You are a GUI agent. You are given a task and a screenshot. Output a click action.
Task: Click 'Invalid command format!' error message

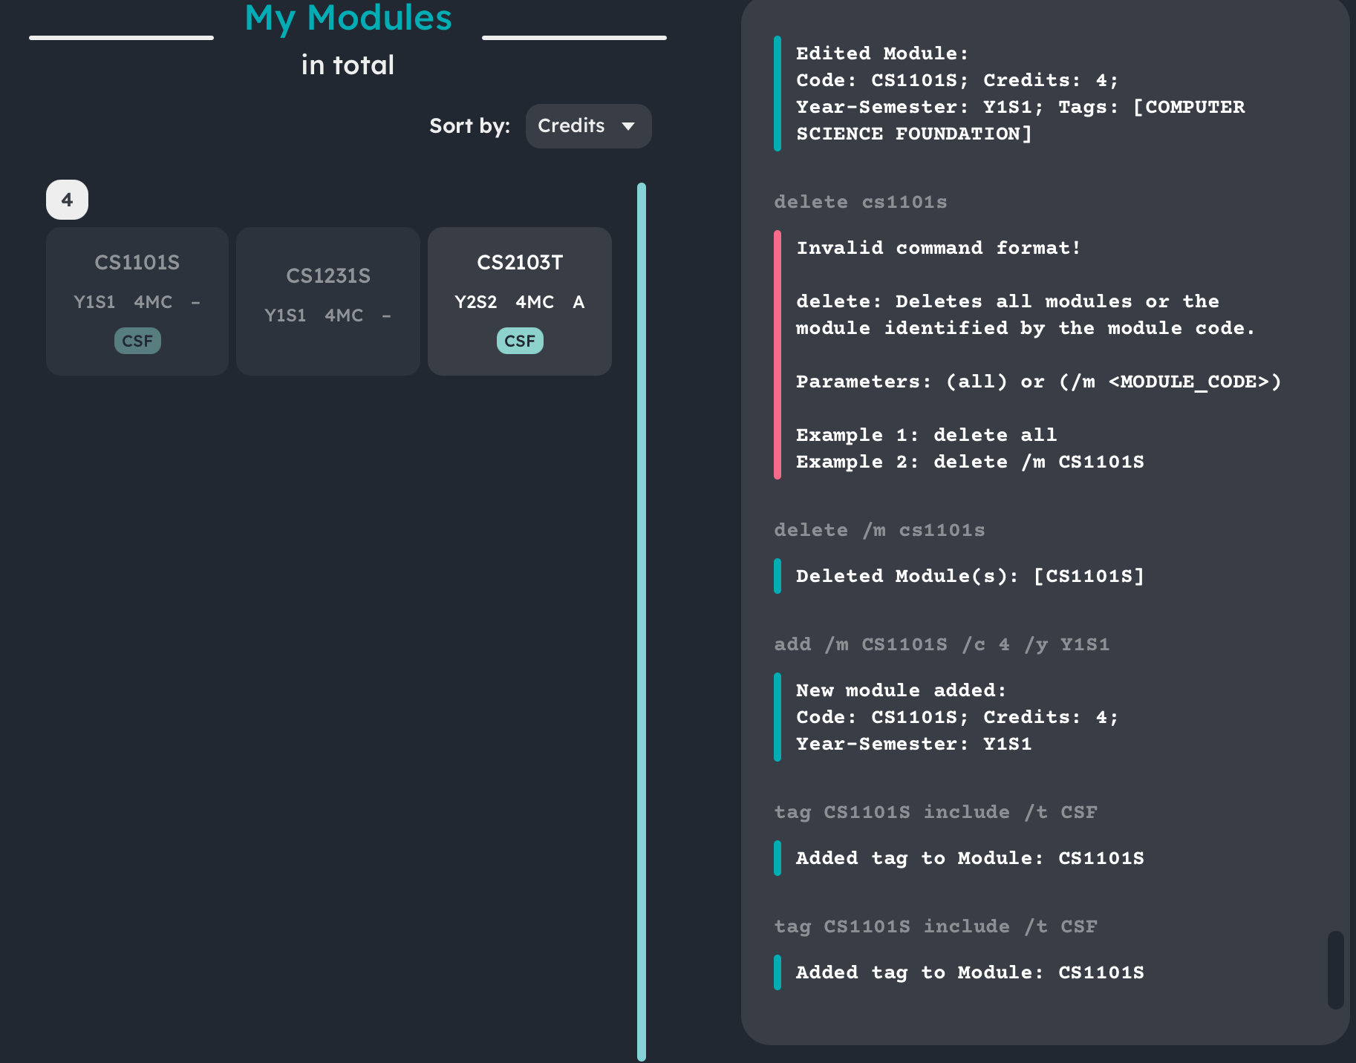[x=939, y=248]
